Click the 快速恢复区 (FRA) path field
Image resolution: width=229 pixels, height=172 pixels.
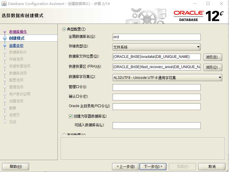(157, 67)
